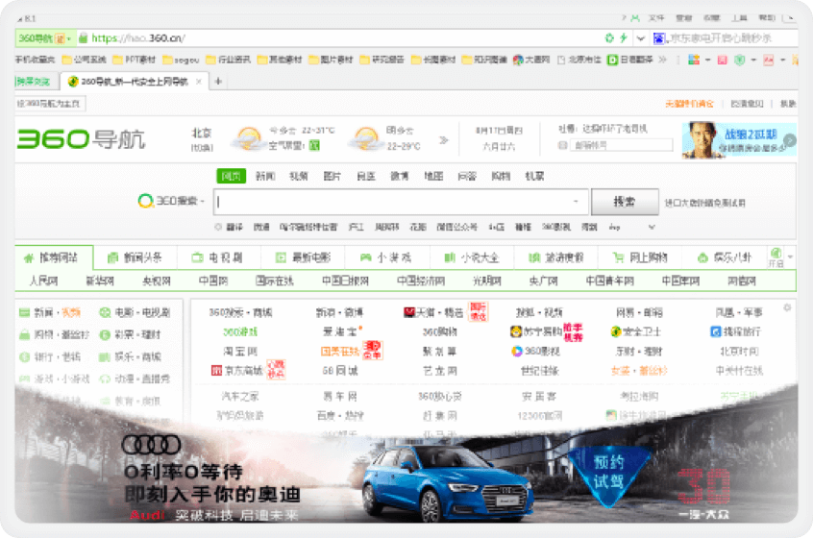The width and height of the screenshot is (813, 538).
Task: Close the 360导航 browser tab
Action: tap(199, 82)
